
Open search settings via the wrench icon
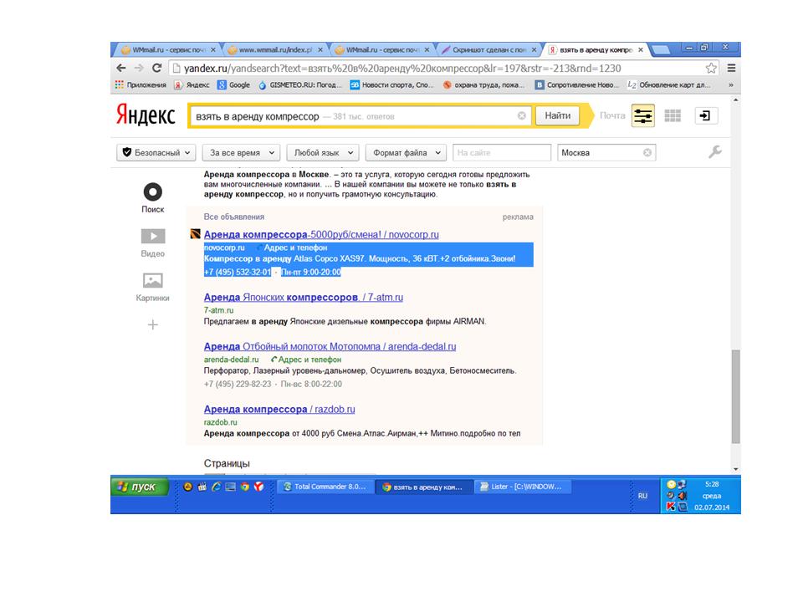(x=715, y=151)
